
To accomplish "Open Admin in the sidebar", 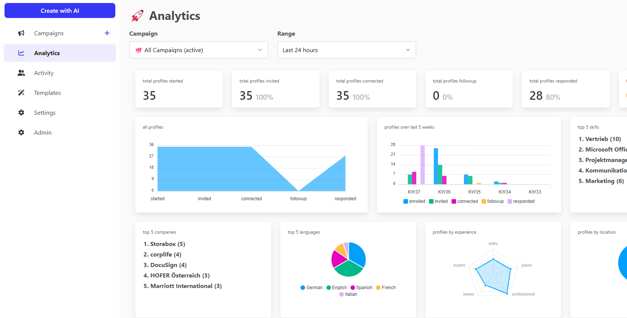I will [x=60, y=132].
